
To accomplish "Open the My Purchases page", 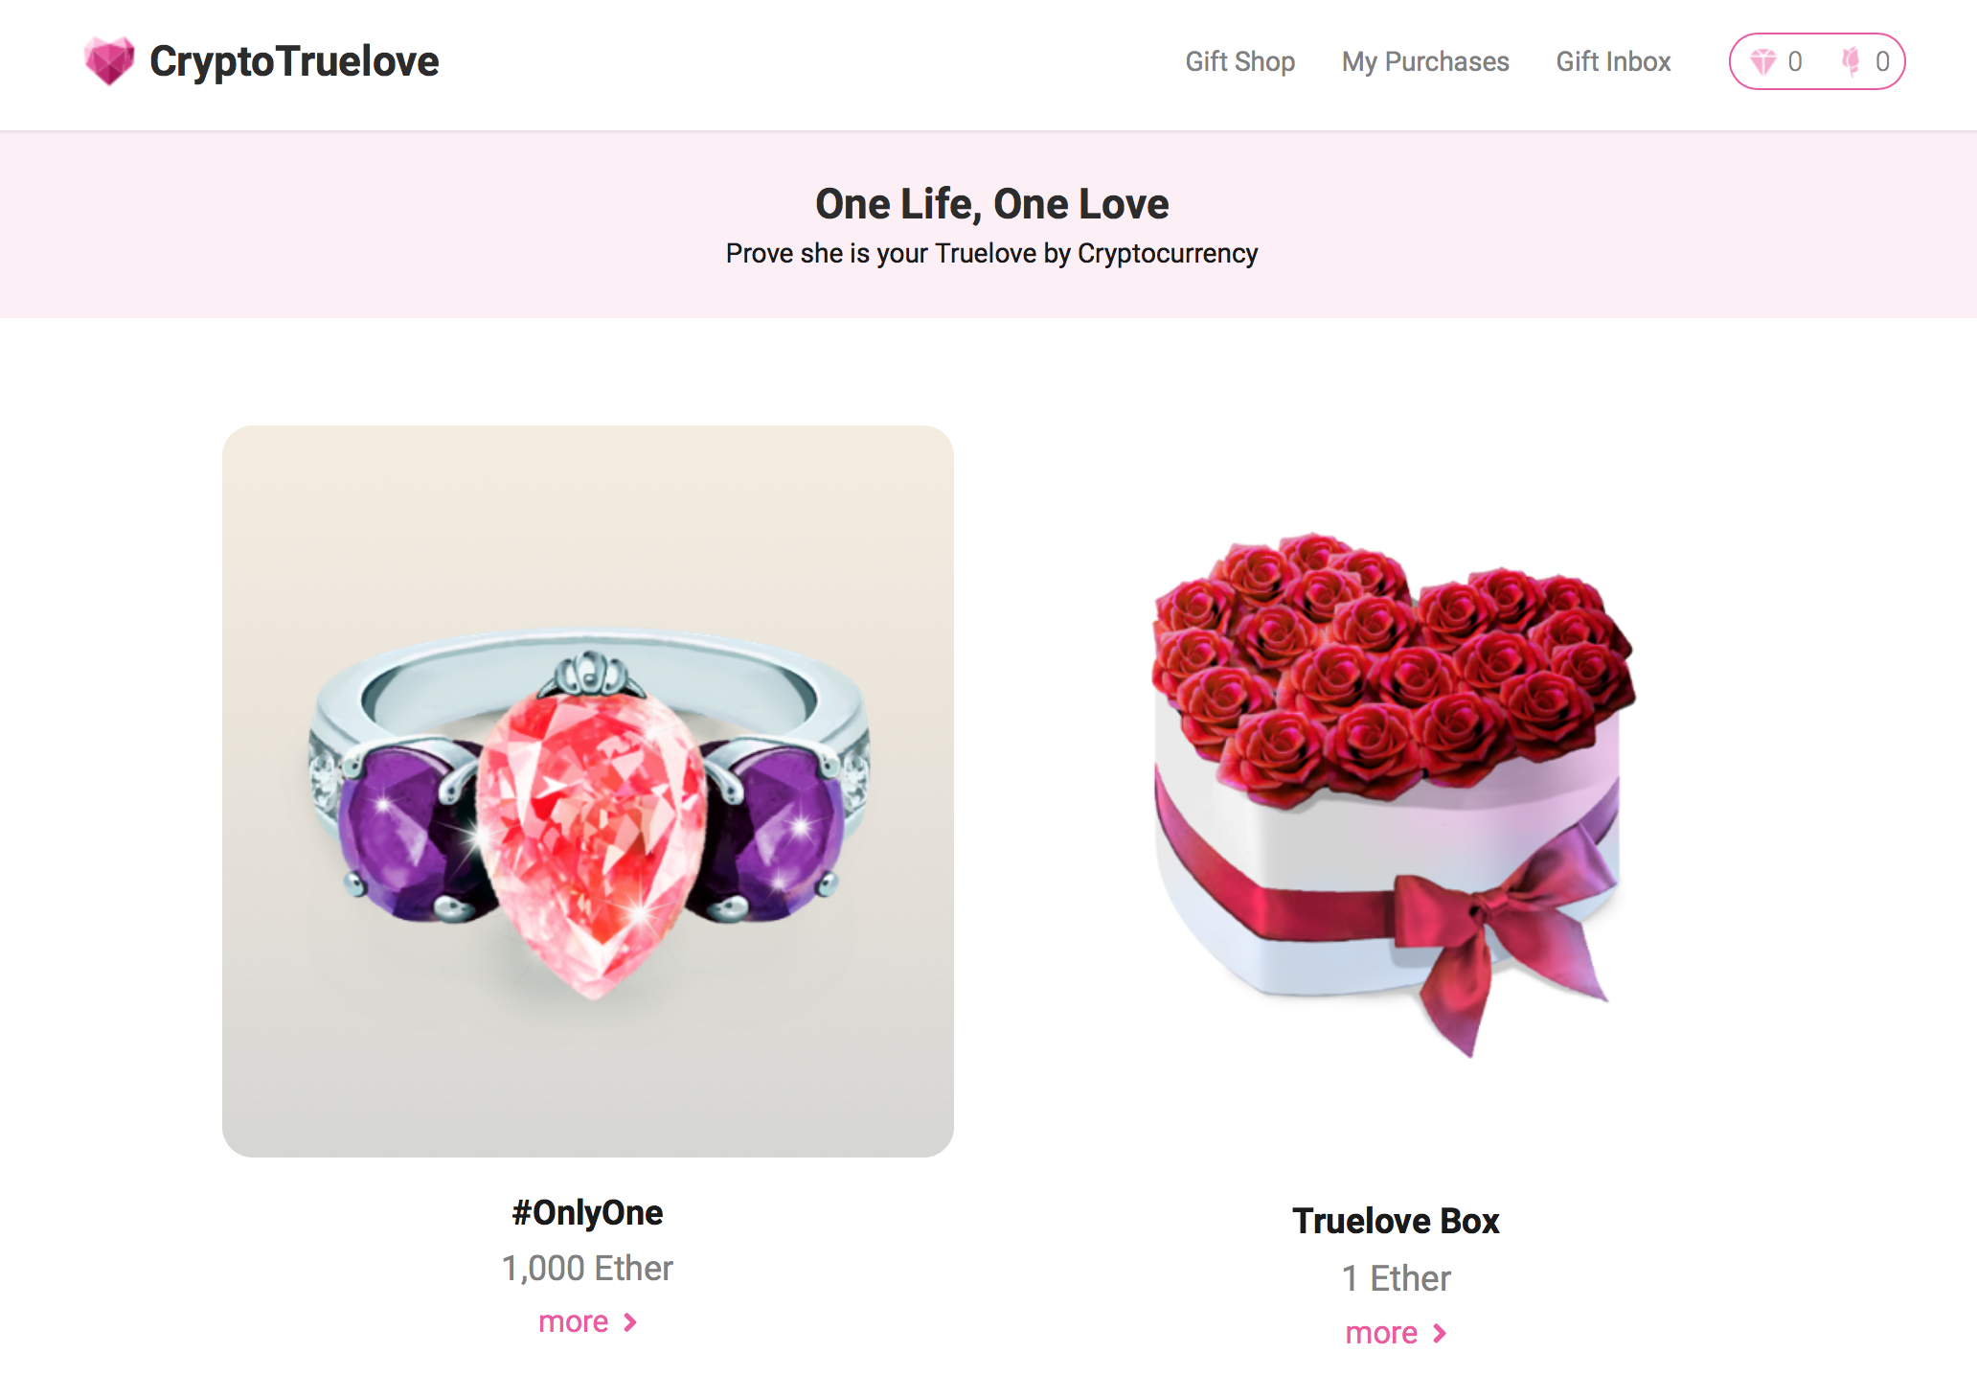I will 1424,61.
